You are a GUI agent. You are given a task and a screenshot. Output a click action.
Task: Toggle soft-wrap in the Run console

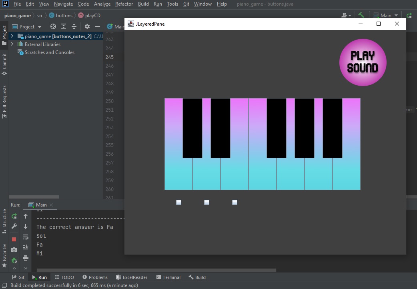pyautogui.click(x=26, y=236)
